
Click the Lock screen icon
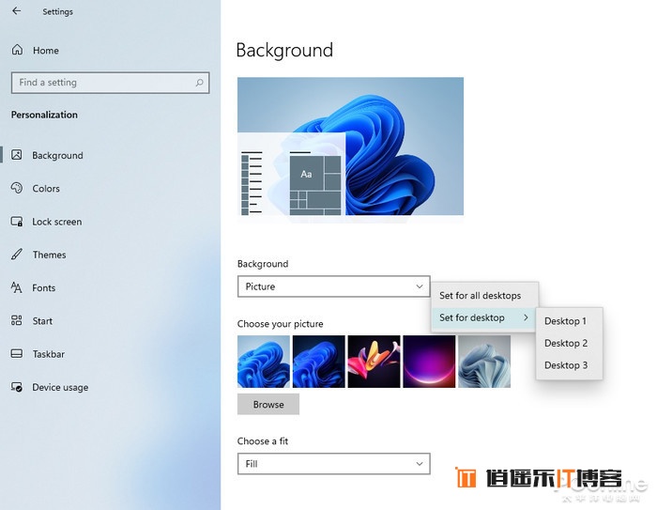tap(17, 221)
